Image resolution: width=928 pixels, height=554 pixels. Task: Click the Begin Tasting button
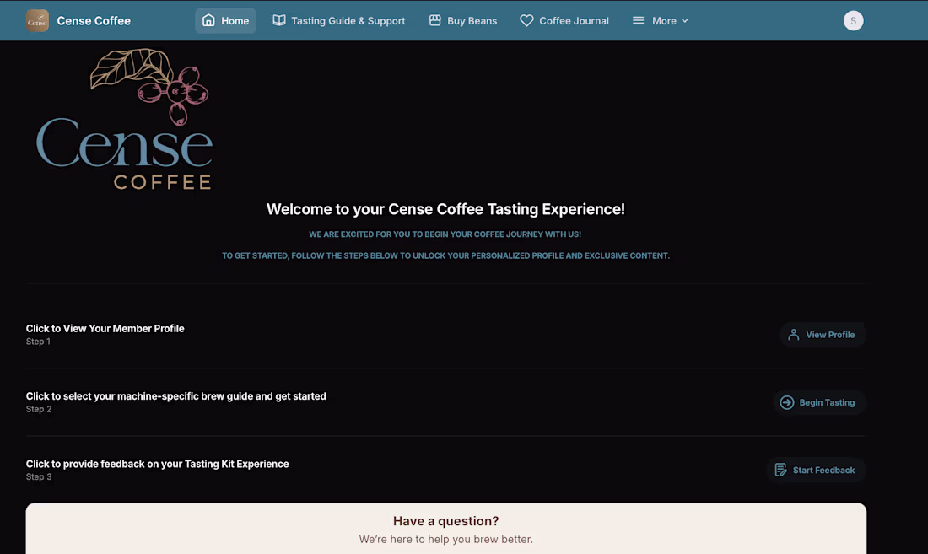[818, 402]
